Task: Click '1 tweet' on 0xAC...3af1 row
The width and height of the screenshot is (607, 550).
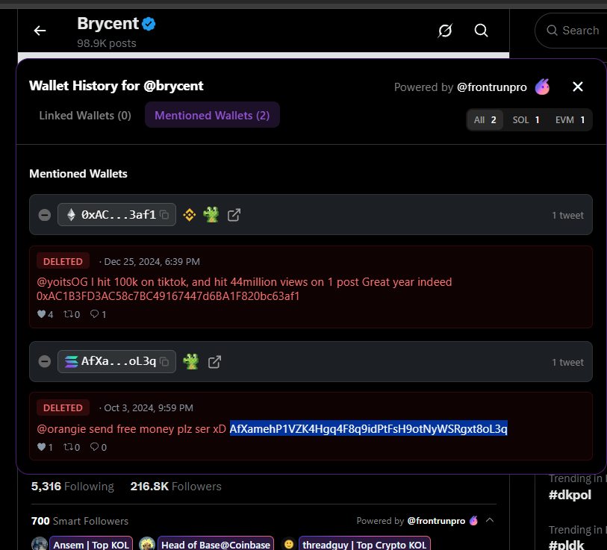Action: coord(567,215)
